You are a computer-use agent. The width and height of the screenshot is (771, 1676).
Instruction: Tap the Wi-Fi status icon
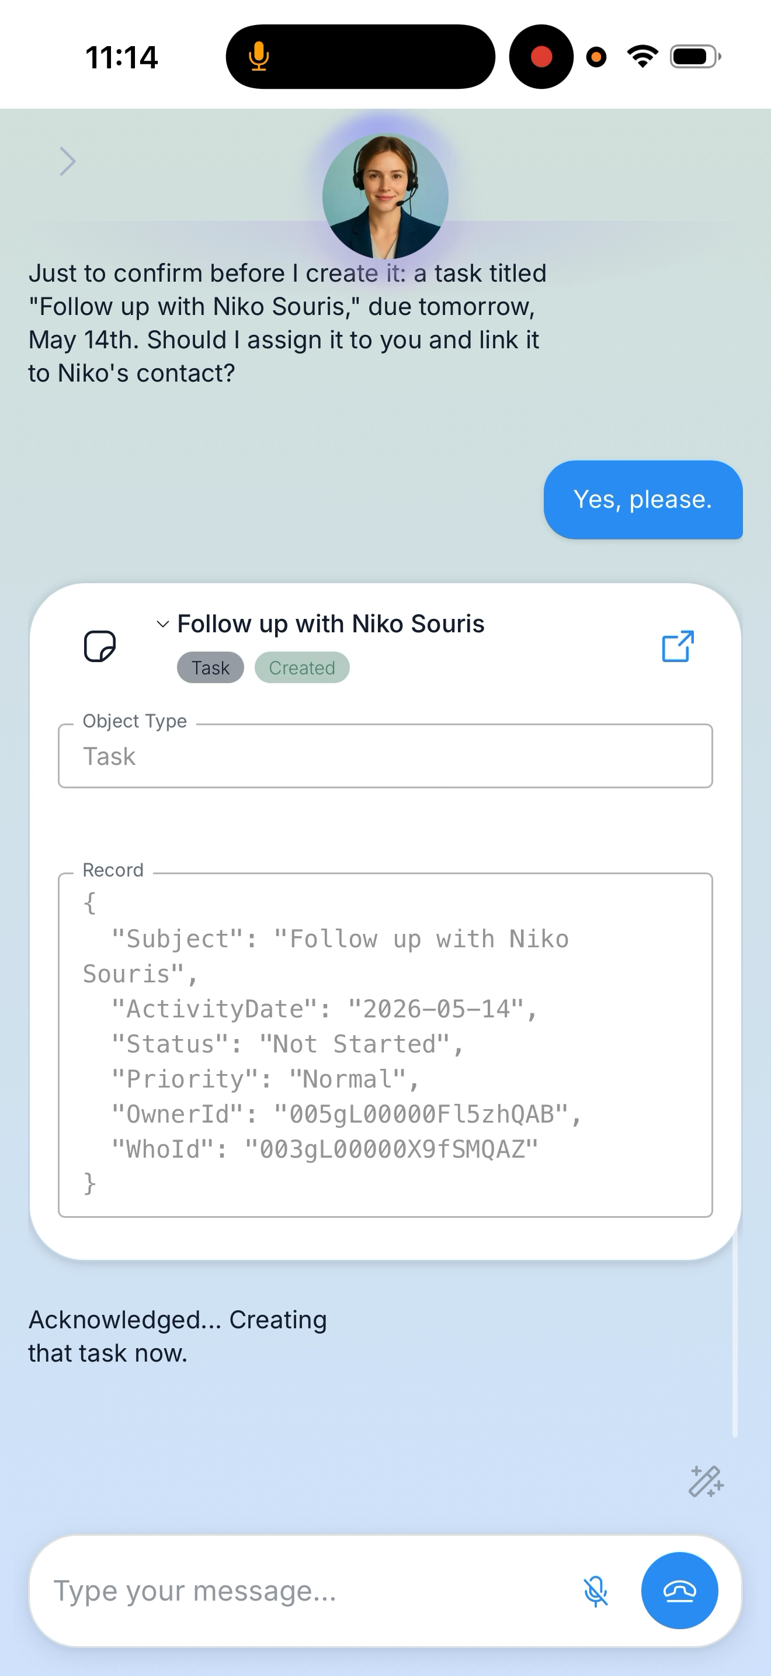point(642,57)
